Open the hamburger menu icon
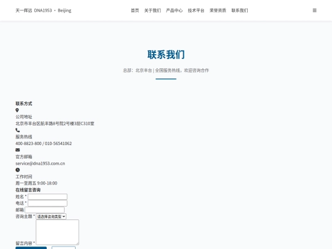The image size is (332, 249). (x=314, y=10)
